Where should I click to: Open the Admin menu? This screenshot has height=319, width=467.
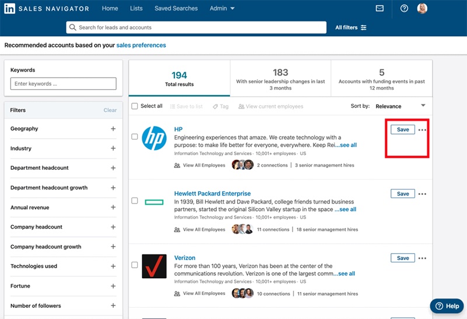(222, 8)
